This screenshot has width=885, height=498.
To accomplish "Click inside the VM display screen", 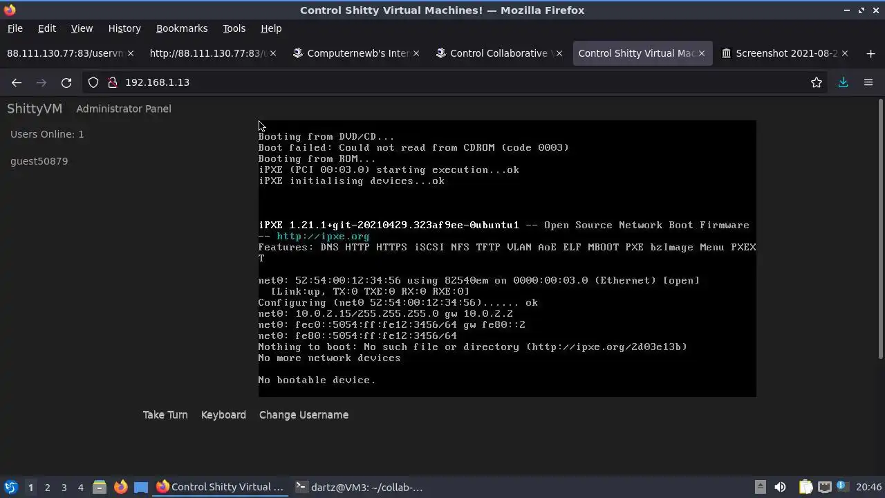I will tap(507, 259).
